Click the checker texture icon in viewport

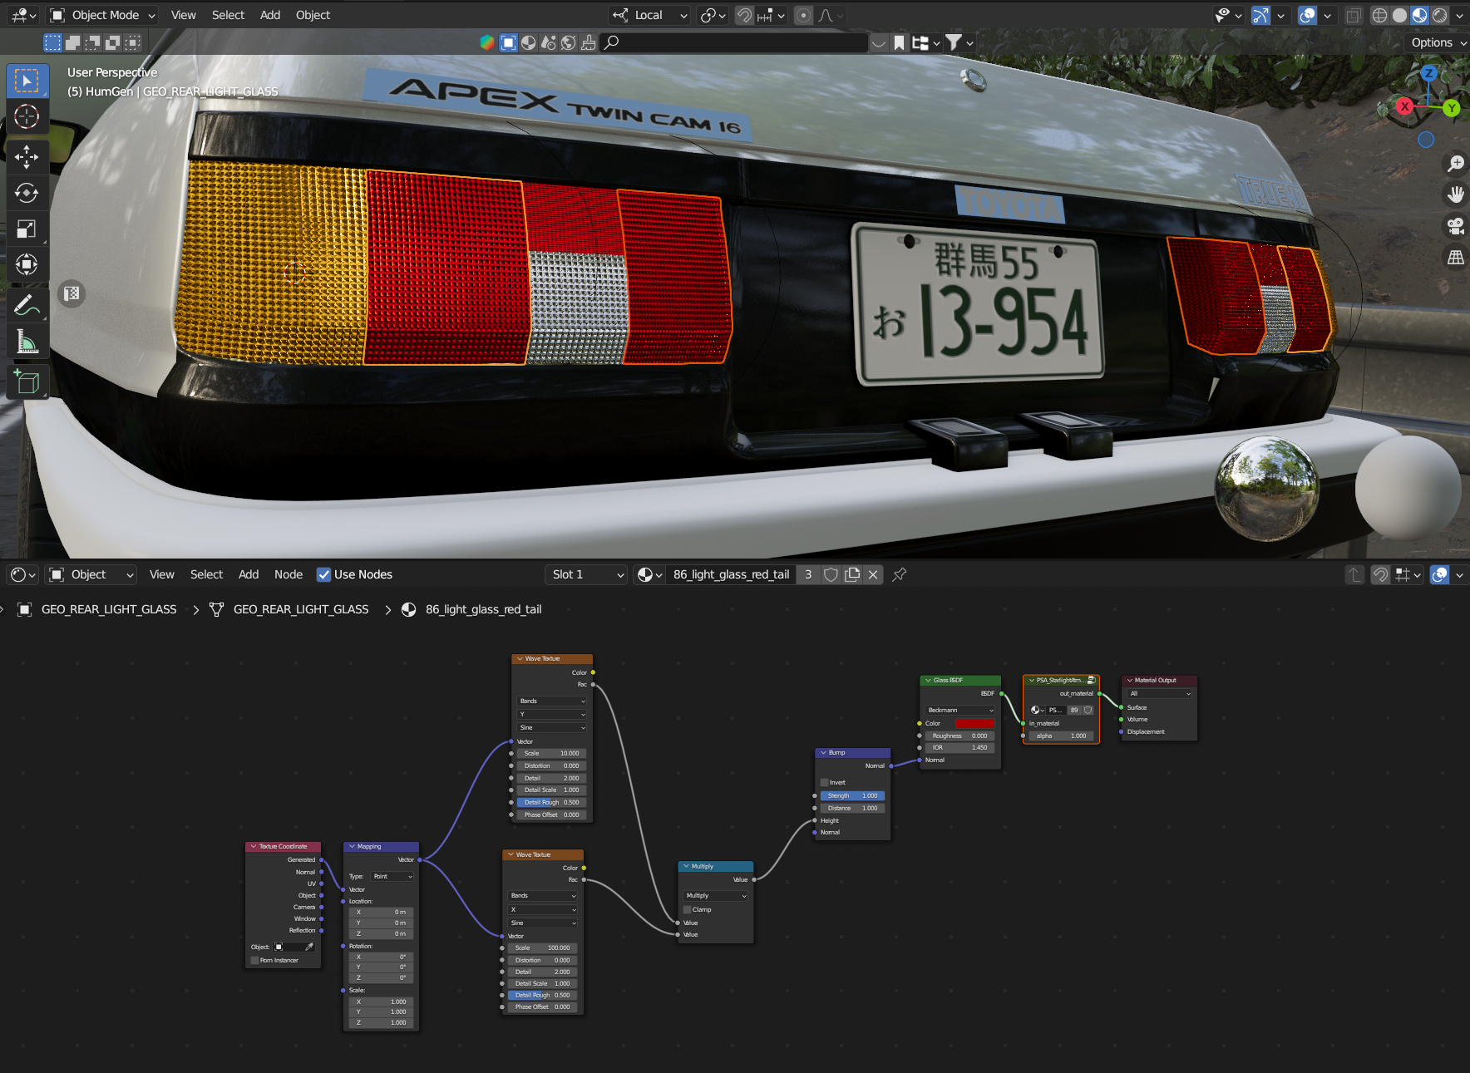coord(72,293)
